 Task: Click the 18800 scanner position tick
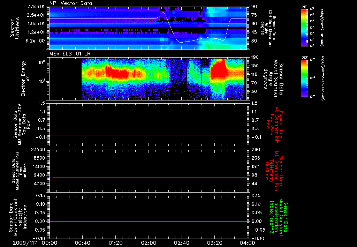point(38,158)
